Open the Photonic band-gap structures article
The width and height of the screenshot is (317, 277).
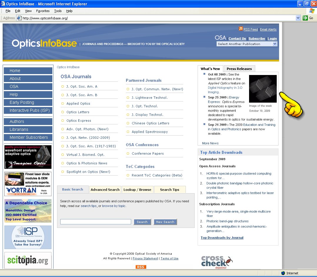(x=227, y=221)
